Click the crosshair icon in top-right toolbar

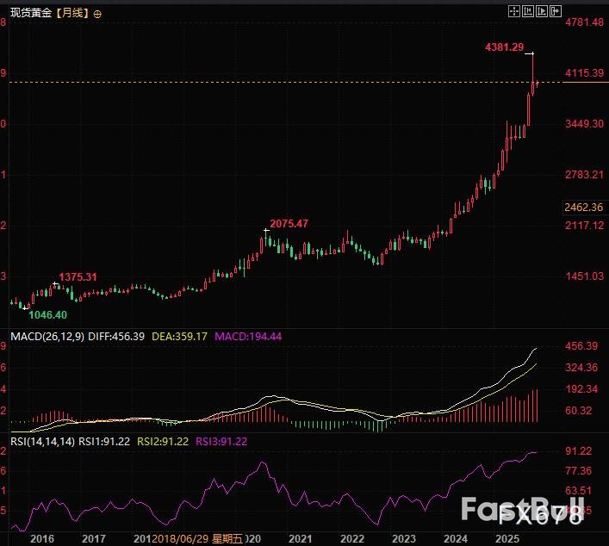pos(514,11)
